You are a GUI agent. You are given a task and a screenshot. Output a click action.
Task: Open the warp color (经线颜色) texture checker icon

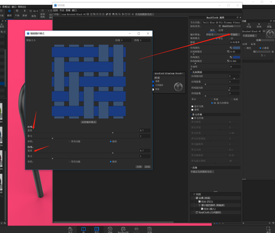(231, 48)
